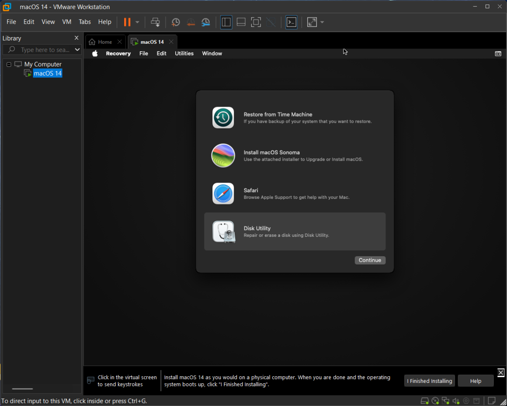Click the Browse Apple Support description text
Screen dimensions: 507x406
[296, 197]
